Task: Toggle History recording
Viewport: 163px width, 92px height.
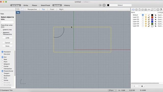Action: pos(67,5)
